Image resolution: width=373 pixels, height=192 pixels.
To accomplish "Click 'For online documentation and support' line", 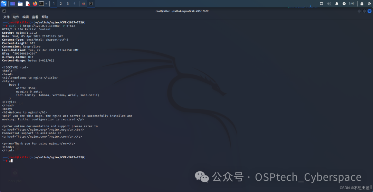I will pyautogui.click(x=50, y=126).
